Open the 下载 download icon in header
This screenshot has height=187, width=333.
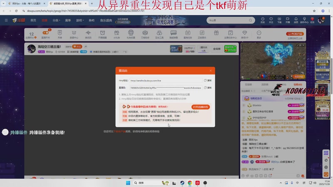click(279, 20)
